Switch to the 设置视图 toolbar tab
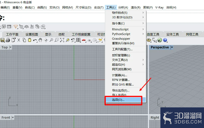The height and width of the screenshot is (128, 204). pyautogui.click(x=32, y=35)
